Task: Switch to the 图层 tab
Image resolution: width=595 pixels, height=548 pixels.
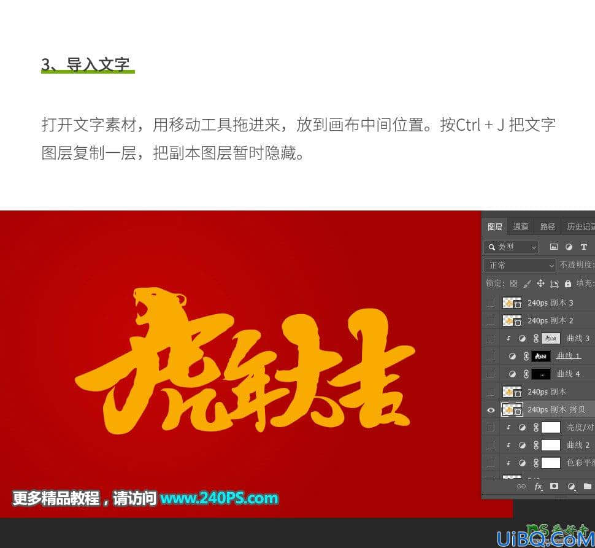Action: pyautogui.click(x=494, y=226)
